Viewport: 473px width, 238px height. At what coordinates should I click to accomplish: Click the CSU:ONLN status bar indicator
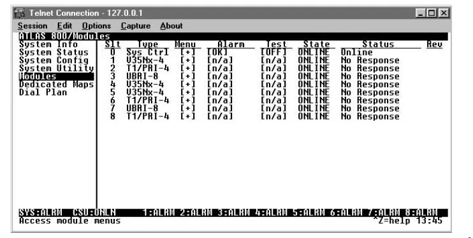pyautogui.click(x=94, y=213)
